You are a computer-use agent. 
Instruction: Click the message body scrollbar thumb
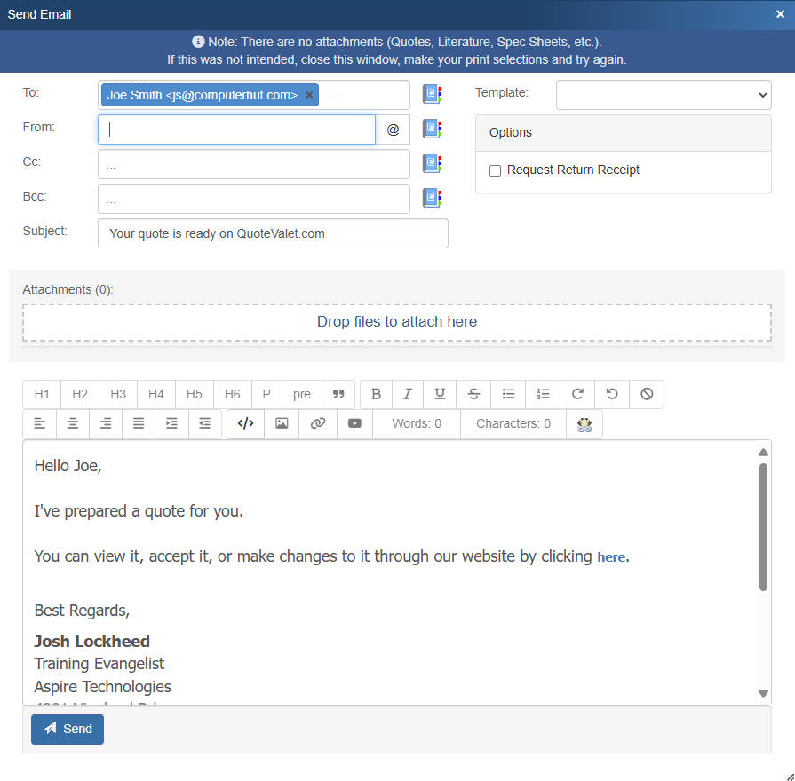[763, 526]
